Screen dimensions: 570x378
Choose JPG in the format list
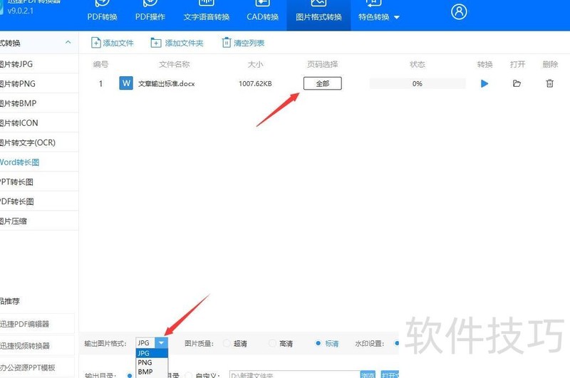point(152,353)
